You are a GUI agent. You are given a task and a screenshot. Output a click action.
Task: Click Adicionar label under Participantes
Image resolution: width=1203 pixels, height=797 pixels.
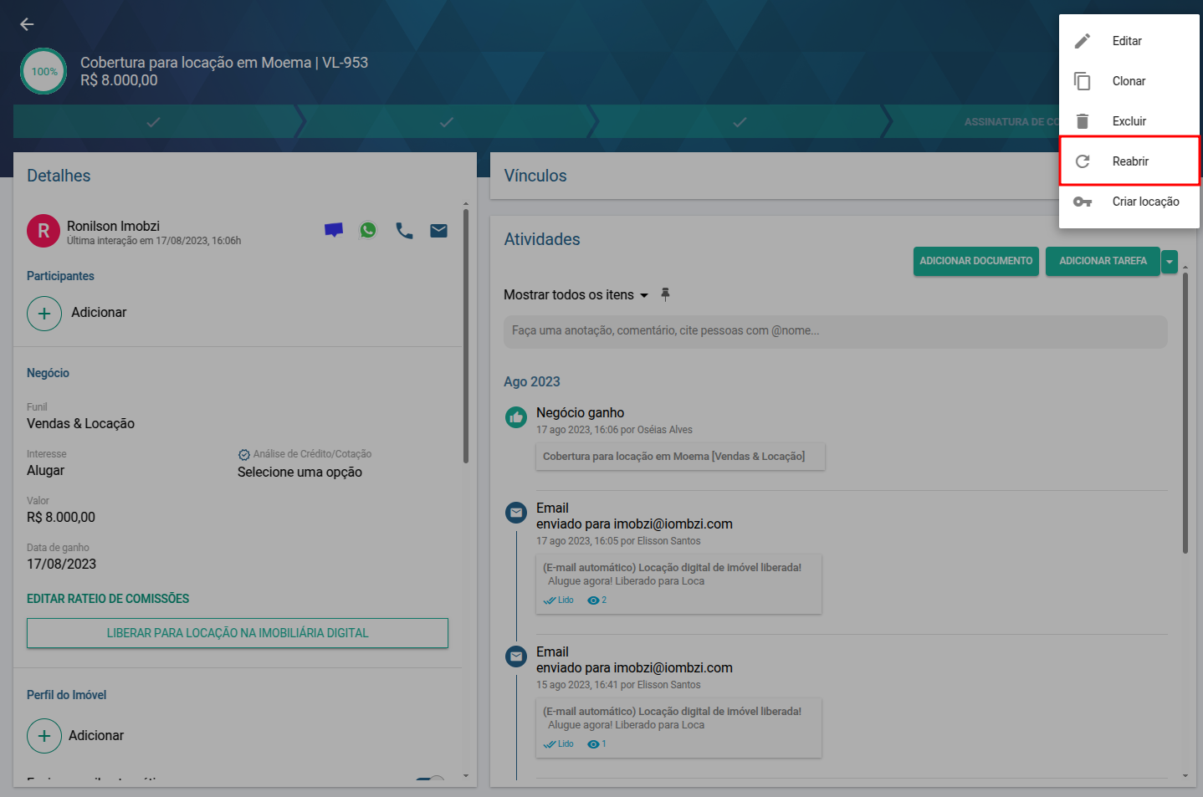point(99,312)
